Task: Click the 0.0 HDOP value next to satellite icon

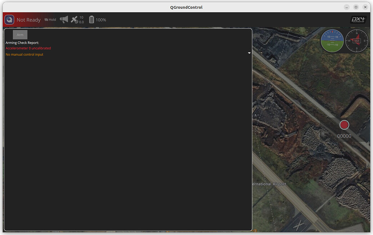Action: 81,22
